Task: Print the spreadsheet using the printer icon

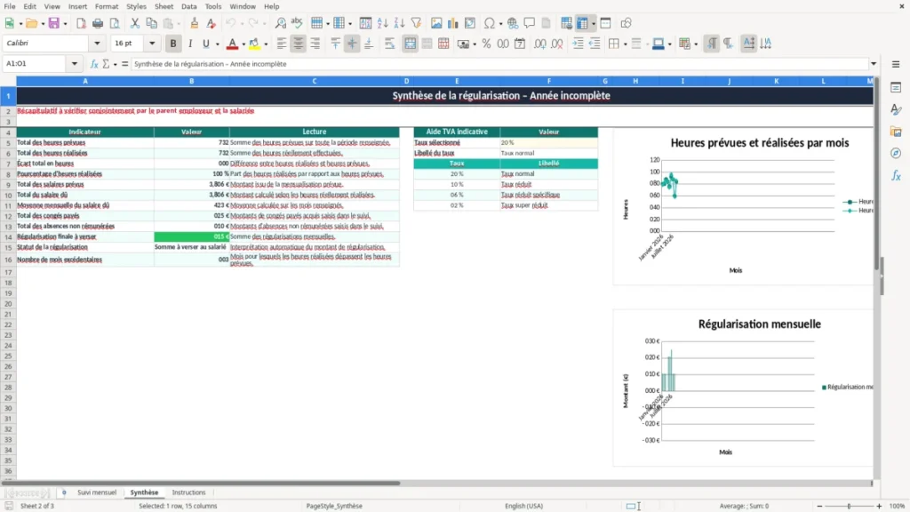Action: click(x=98, y=23)
